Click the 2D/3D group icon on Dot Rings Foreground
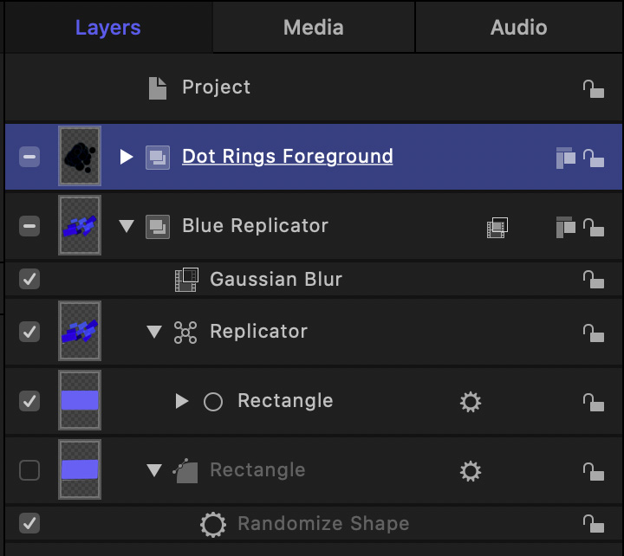624x556 pixels. (x=565, y=158)
